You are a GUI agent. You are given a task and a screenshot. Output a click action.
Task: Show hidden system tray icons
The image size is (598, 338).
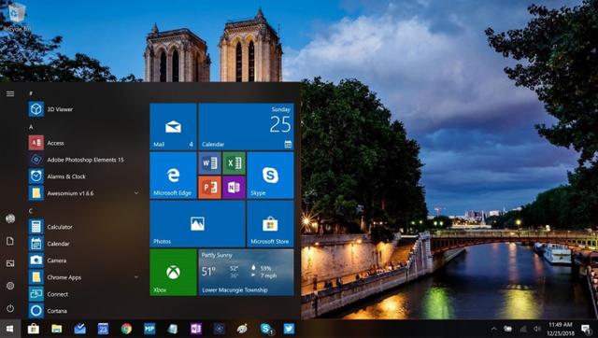[x=494, y=329]
